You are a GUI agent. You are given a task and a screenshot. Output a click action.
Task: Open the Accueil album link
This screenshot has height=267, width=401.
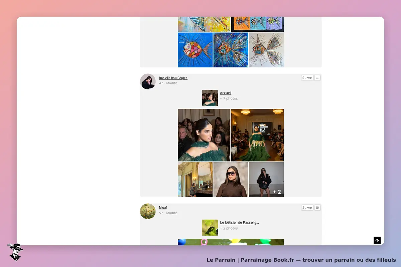[226, 93]
